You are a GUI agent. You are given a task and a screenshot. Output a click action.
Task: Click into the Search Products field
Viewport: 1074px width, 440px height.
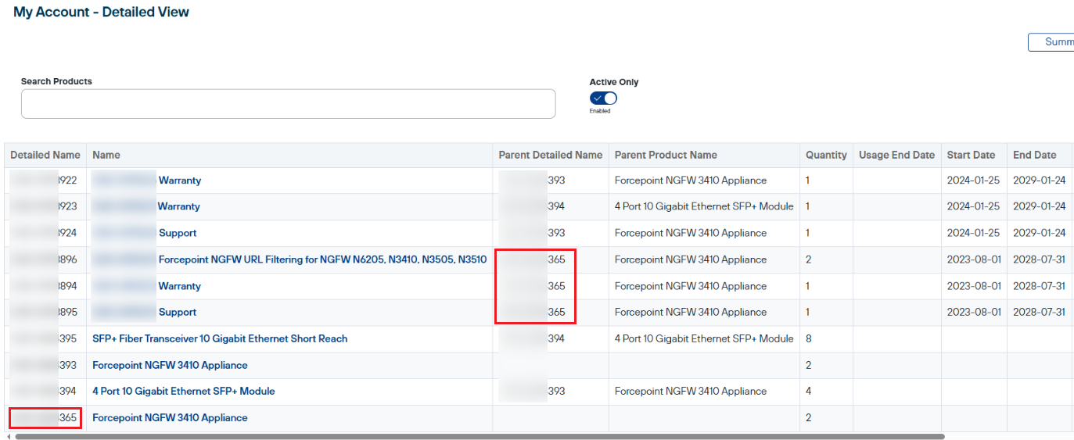288,104
